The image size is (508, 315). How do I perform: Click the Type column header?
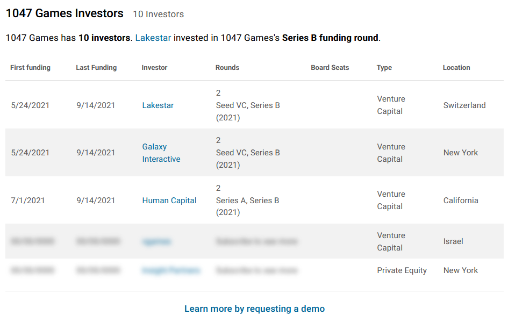384,67
